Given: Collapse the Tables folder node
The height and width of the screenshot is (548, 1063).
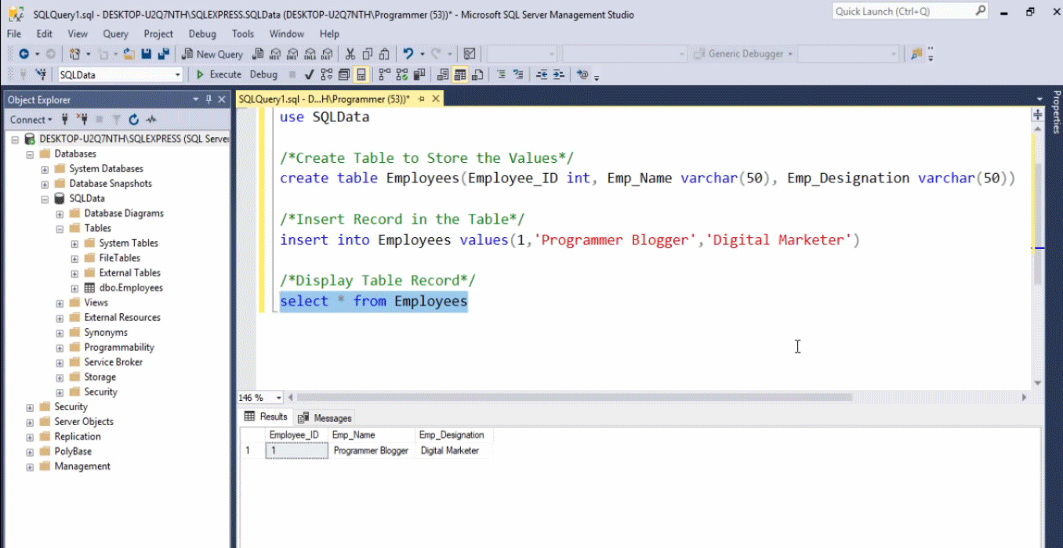Looking at the screenshot, I should 60,228.
